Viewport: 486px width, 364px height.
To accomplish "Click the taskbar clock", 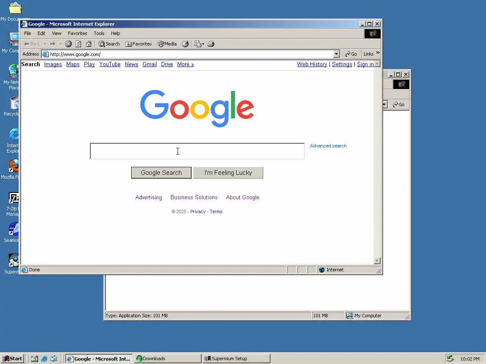I will (x=470, y=359).
